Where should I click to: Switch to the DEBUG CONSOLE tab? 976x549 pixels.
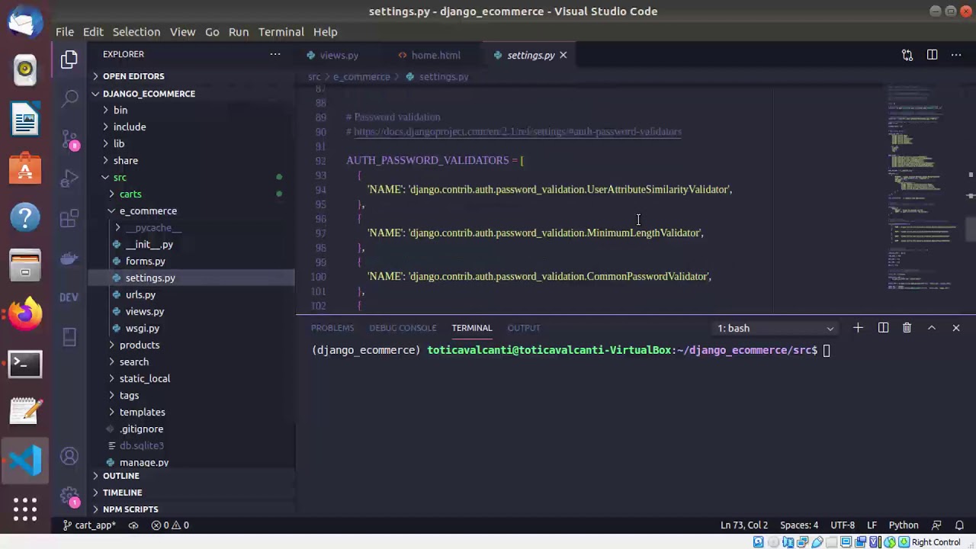(403, 328)
